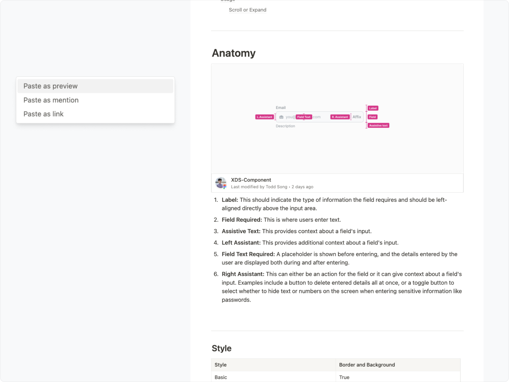The image size is (509, 382).
Task: Click the Todd Song avatar with Figma badge
Action: tap(221, 183)
